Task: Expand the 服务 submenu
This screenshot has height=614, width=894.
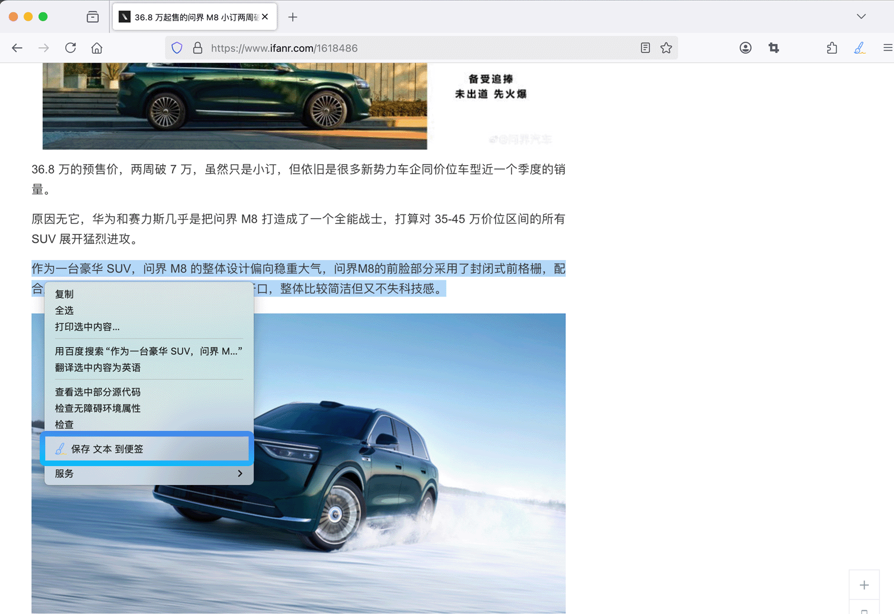Action: 149,473
